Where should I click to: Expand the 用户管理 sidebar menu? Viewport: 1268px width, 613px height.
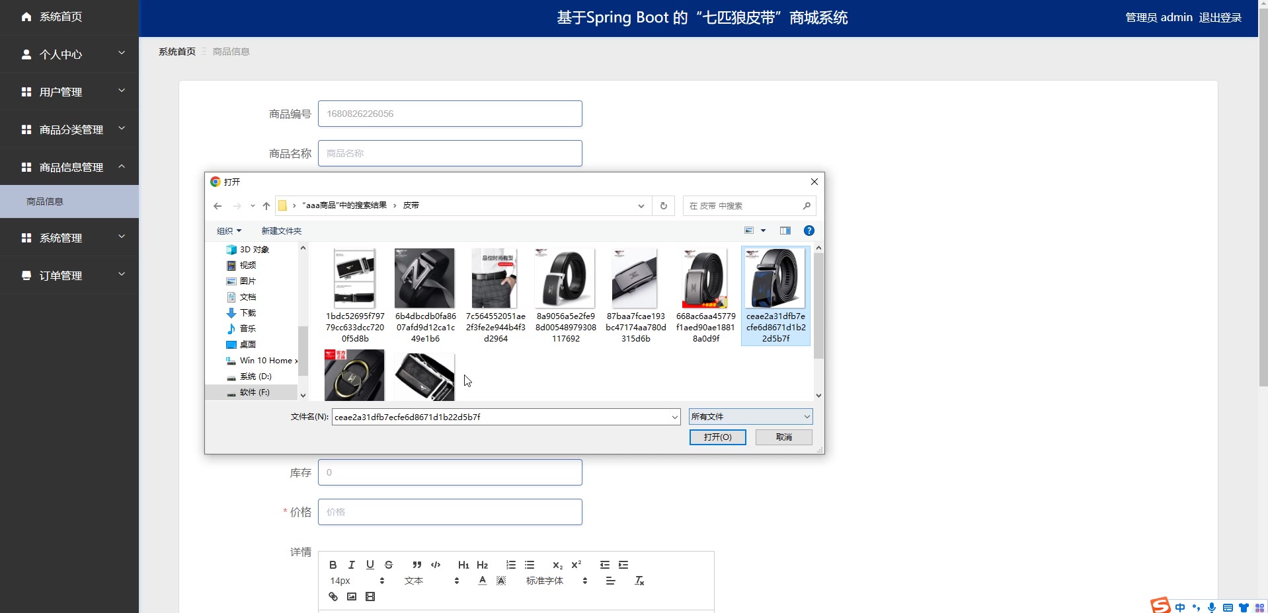click(69, 92)
